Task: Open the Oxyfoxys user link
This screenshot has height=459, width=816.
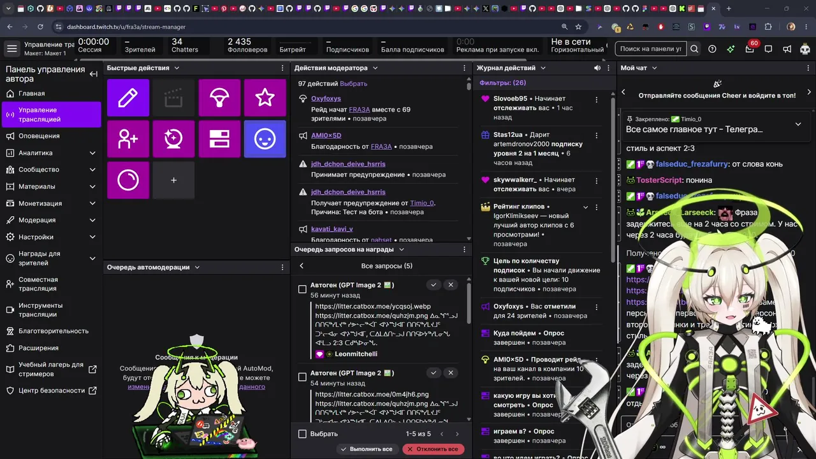Action: tap(326, 99)
